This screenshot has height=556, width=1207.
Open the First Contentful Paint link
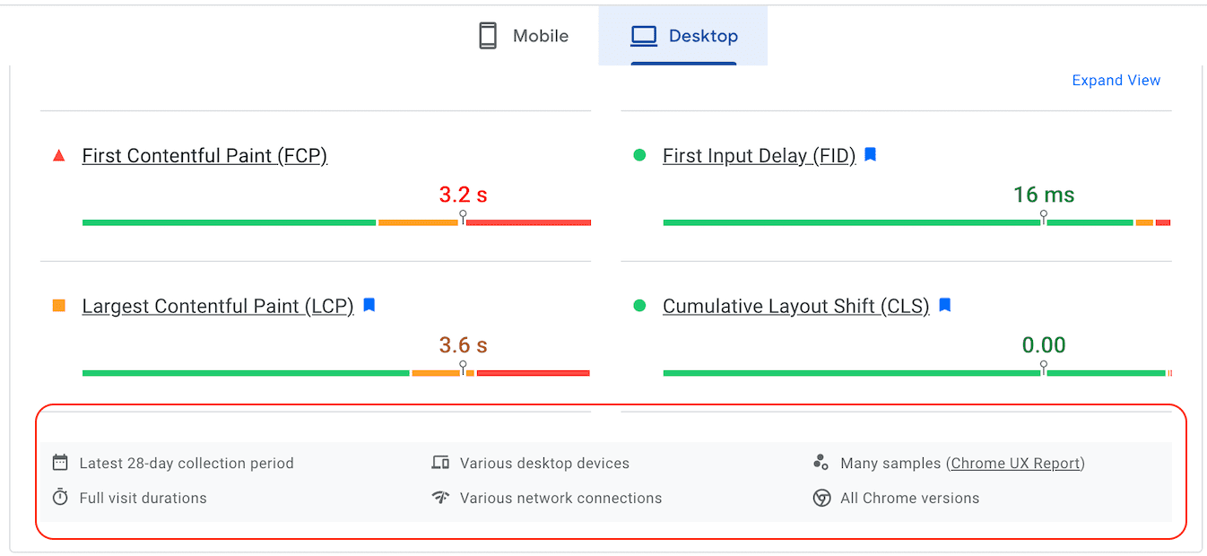pyautogui.click(x=204, y=155)
